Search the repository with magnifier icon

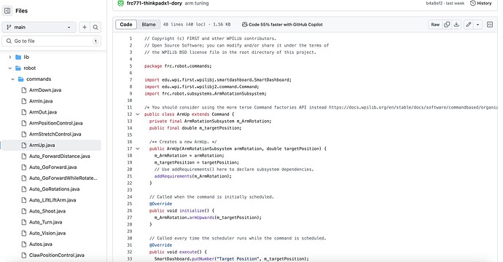point(95,27)
